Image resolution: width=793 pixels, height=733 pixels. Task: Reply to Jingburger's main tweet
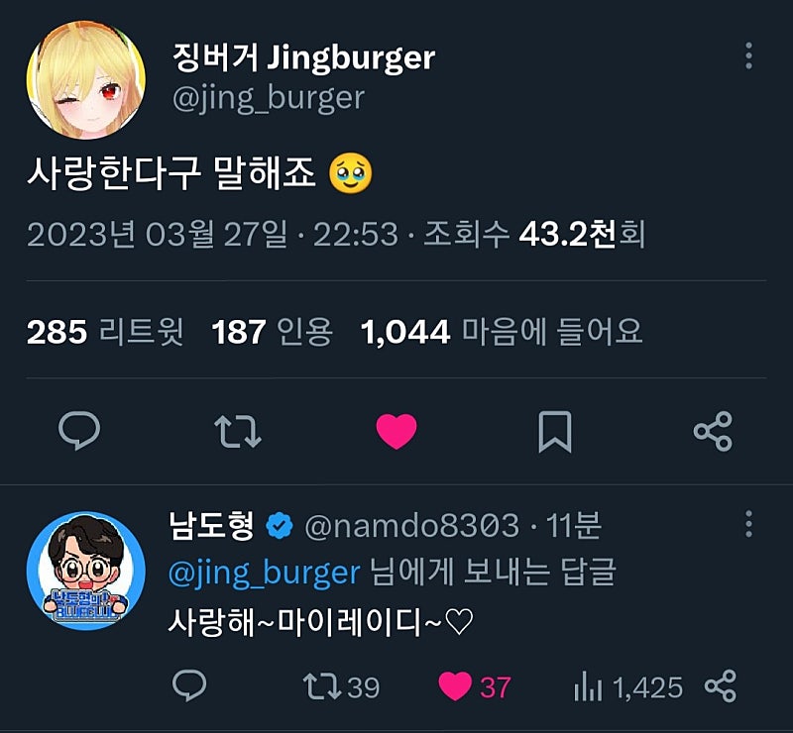tap(79, 432)
